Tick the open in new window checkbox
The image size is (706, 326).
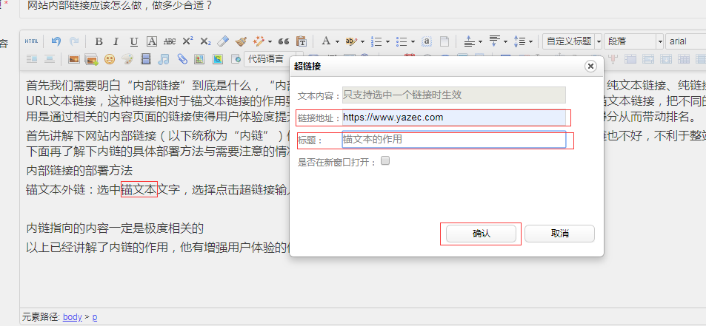click(x=385, y=160)
